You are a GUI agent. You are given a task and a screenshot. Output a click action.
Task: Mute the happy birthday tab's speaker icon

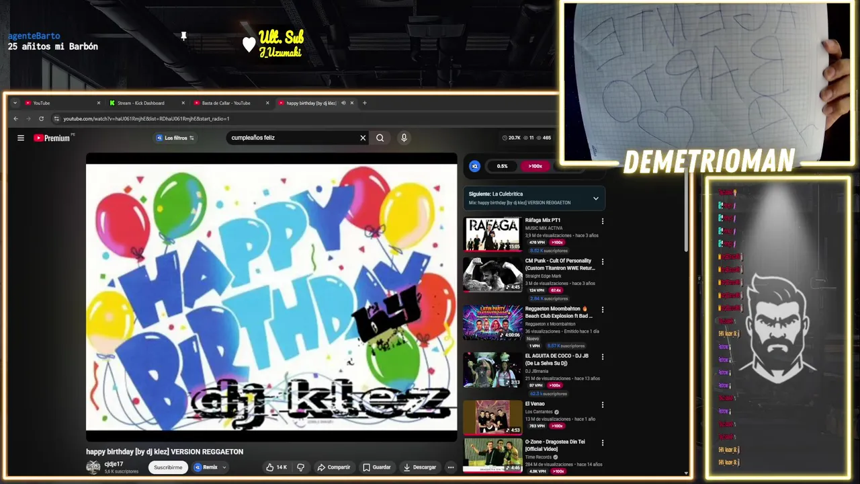pos(343,103)
